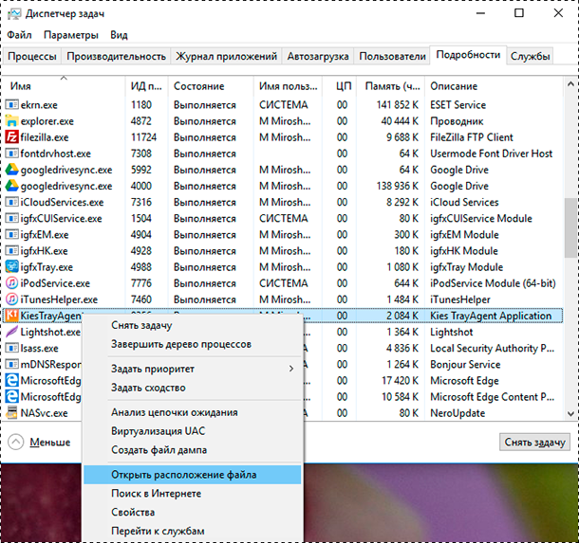Open the Файл menu
This screenshot has height=543, width=579.
(x=20, y=35)
